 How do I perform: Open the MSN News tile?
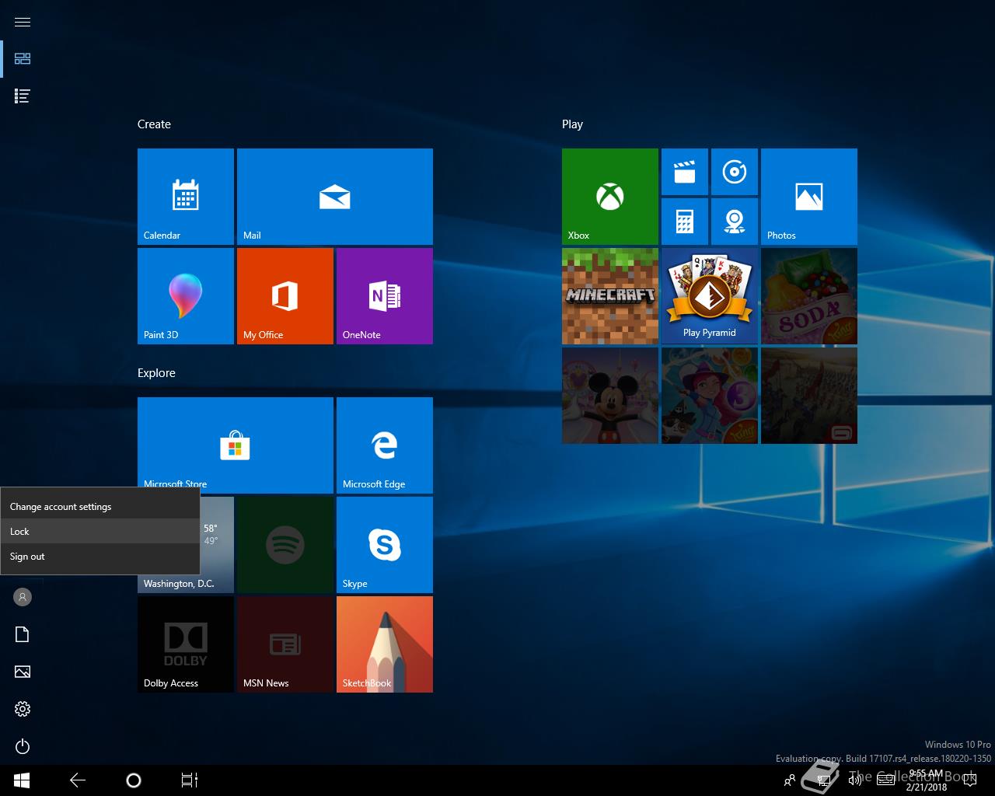[285, 644]
